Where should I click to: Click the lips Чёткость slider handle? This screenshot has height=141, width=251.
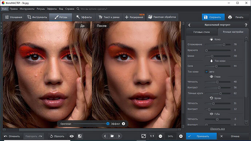[217, 119]
